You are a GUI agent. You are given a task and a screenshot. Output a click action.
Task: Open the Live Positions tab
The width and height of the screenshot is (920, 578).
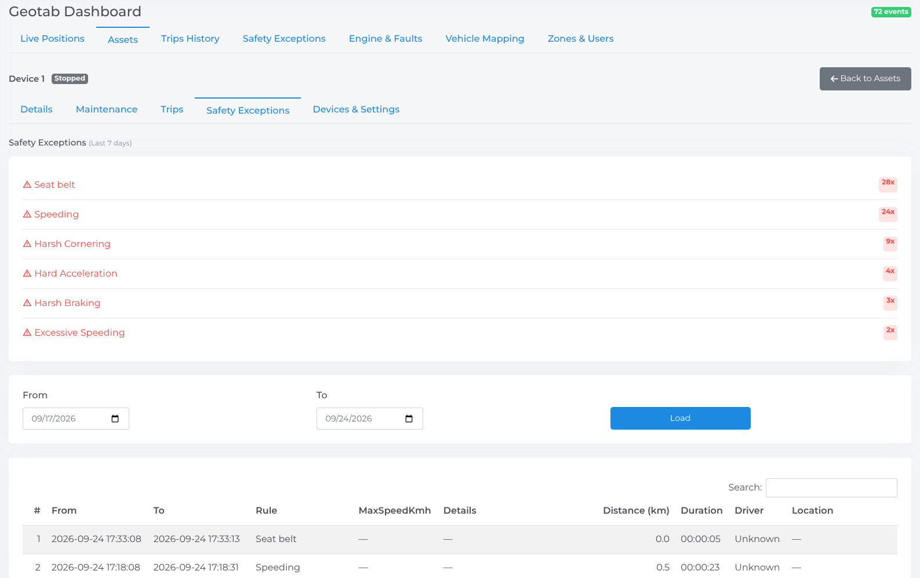52,38
